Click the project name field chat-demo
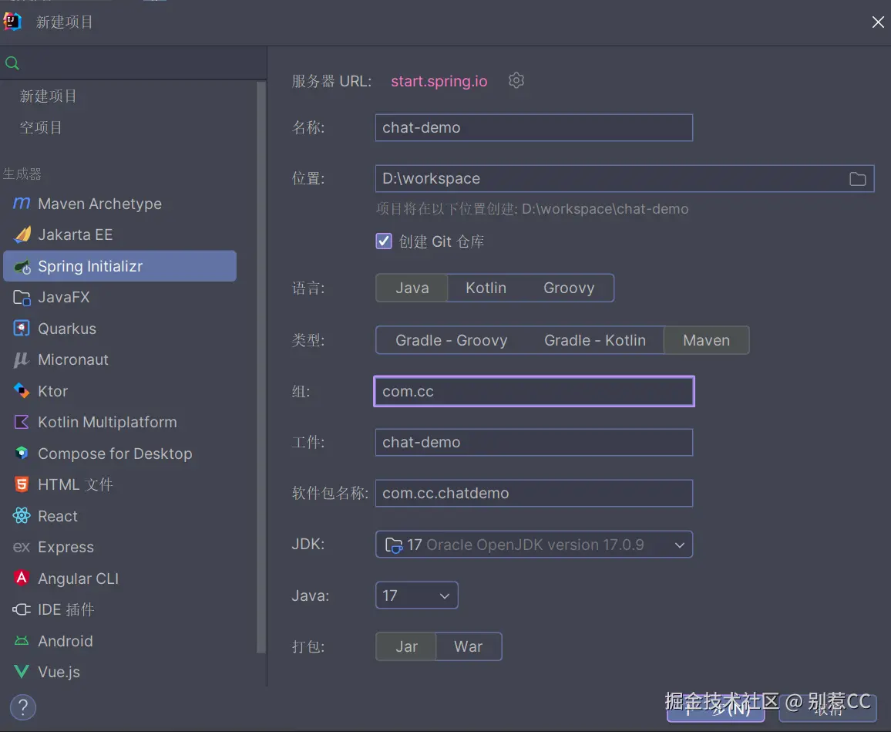Image resolution: width=891 pixels, height=732 pixels. point(533,127)
